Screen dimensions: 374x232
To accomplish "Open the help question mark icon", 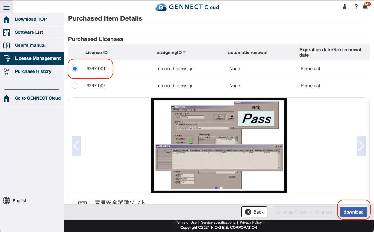I will coord(356,7).
